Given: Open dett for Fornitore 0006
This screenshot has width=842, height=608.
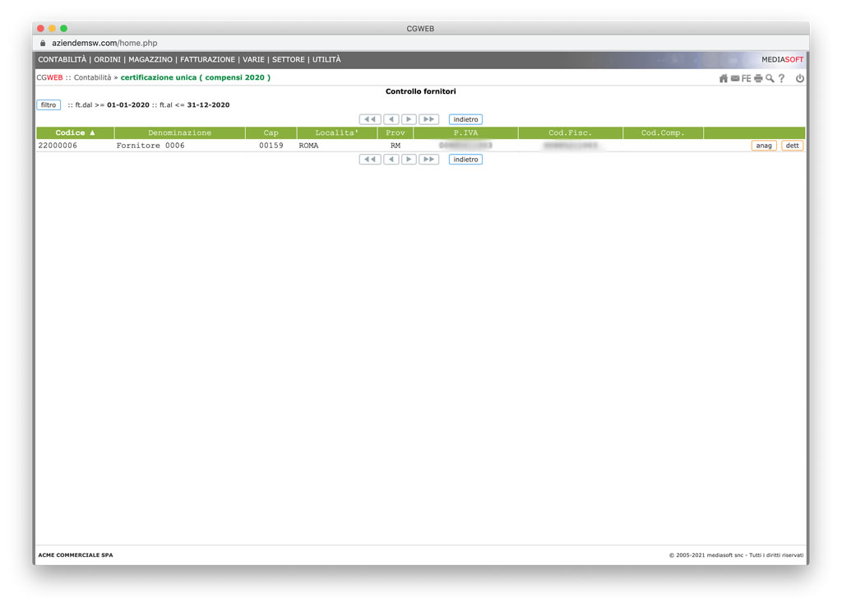Looking at the screenshot, I should tap(792, 146).
